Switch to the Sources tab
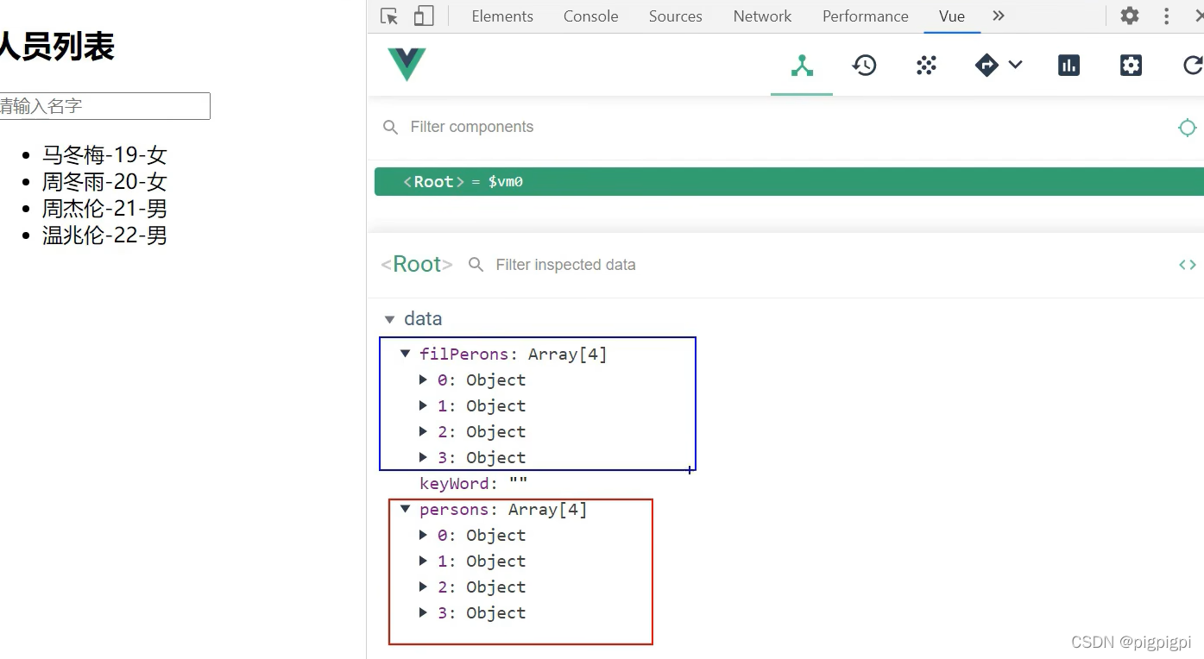 (x=676, y=16)
